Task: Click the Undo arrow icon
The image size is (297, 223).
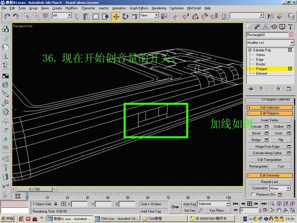Action: point(7,17)
